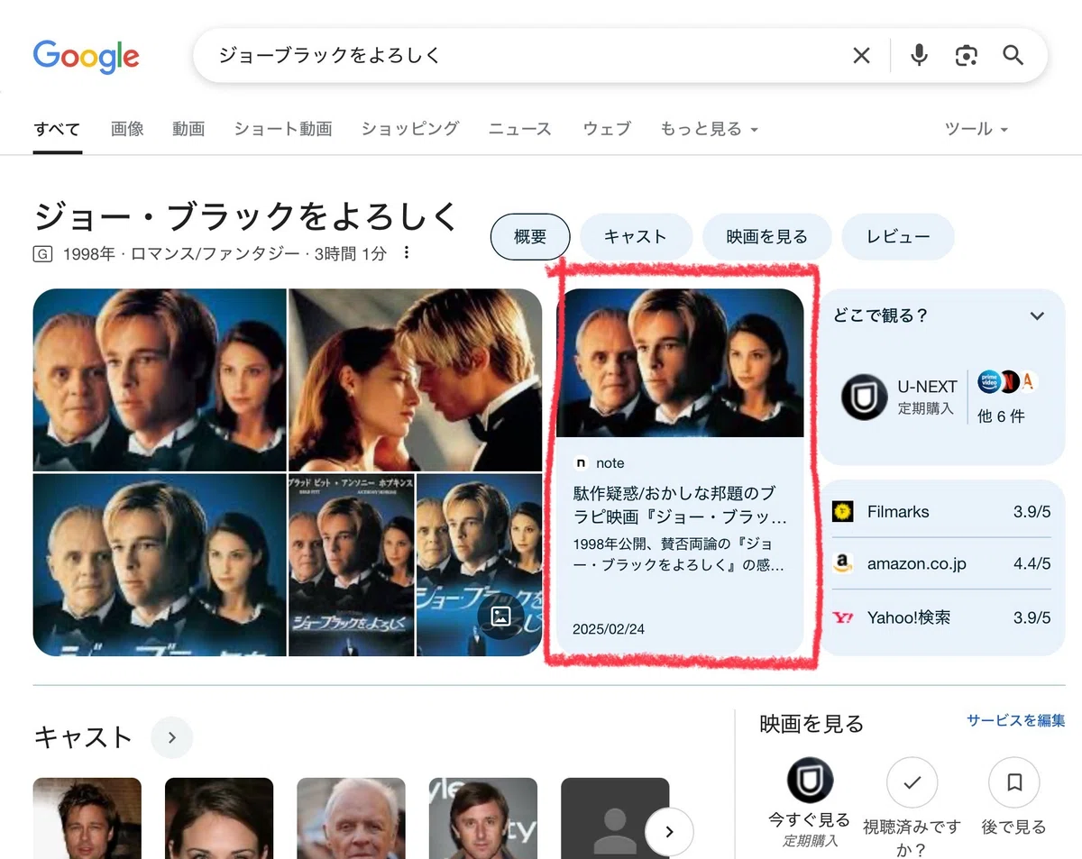Show next cast members with arrow
The image size is (1082, 859).
669,832
